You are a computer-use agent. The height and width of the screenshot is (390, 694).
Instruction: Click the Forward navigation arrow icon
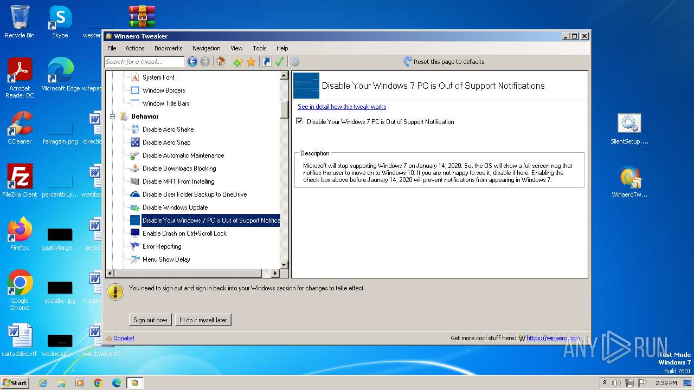205,62
